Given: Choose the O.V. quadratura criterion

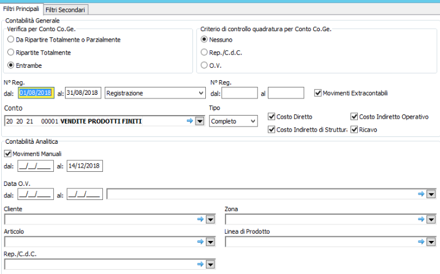Looking at the screenshot, I should coord(205,65).
